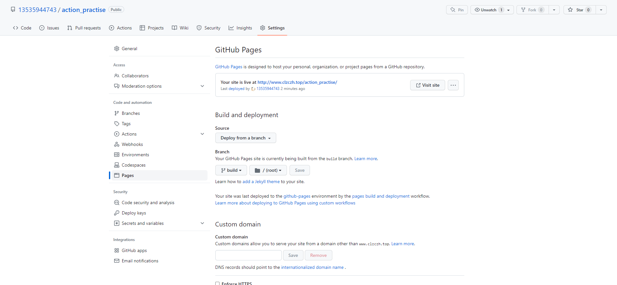The image size is (617, 285).
Task: Open the Pull requests tab
Action: click(84, 28)
